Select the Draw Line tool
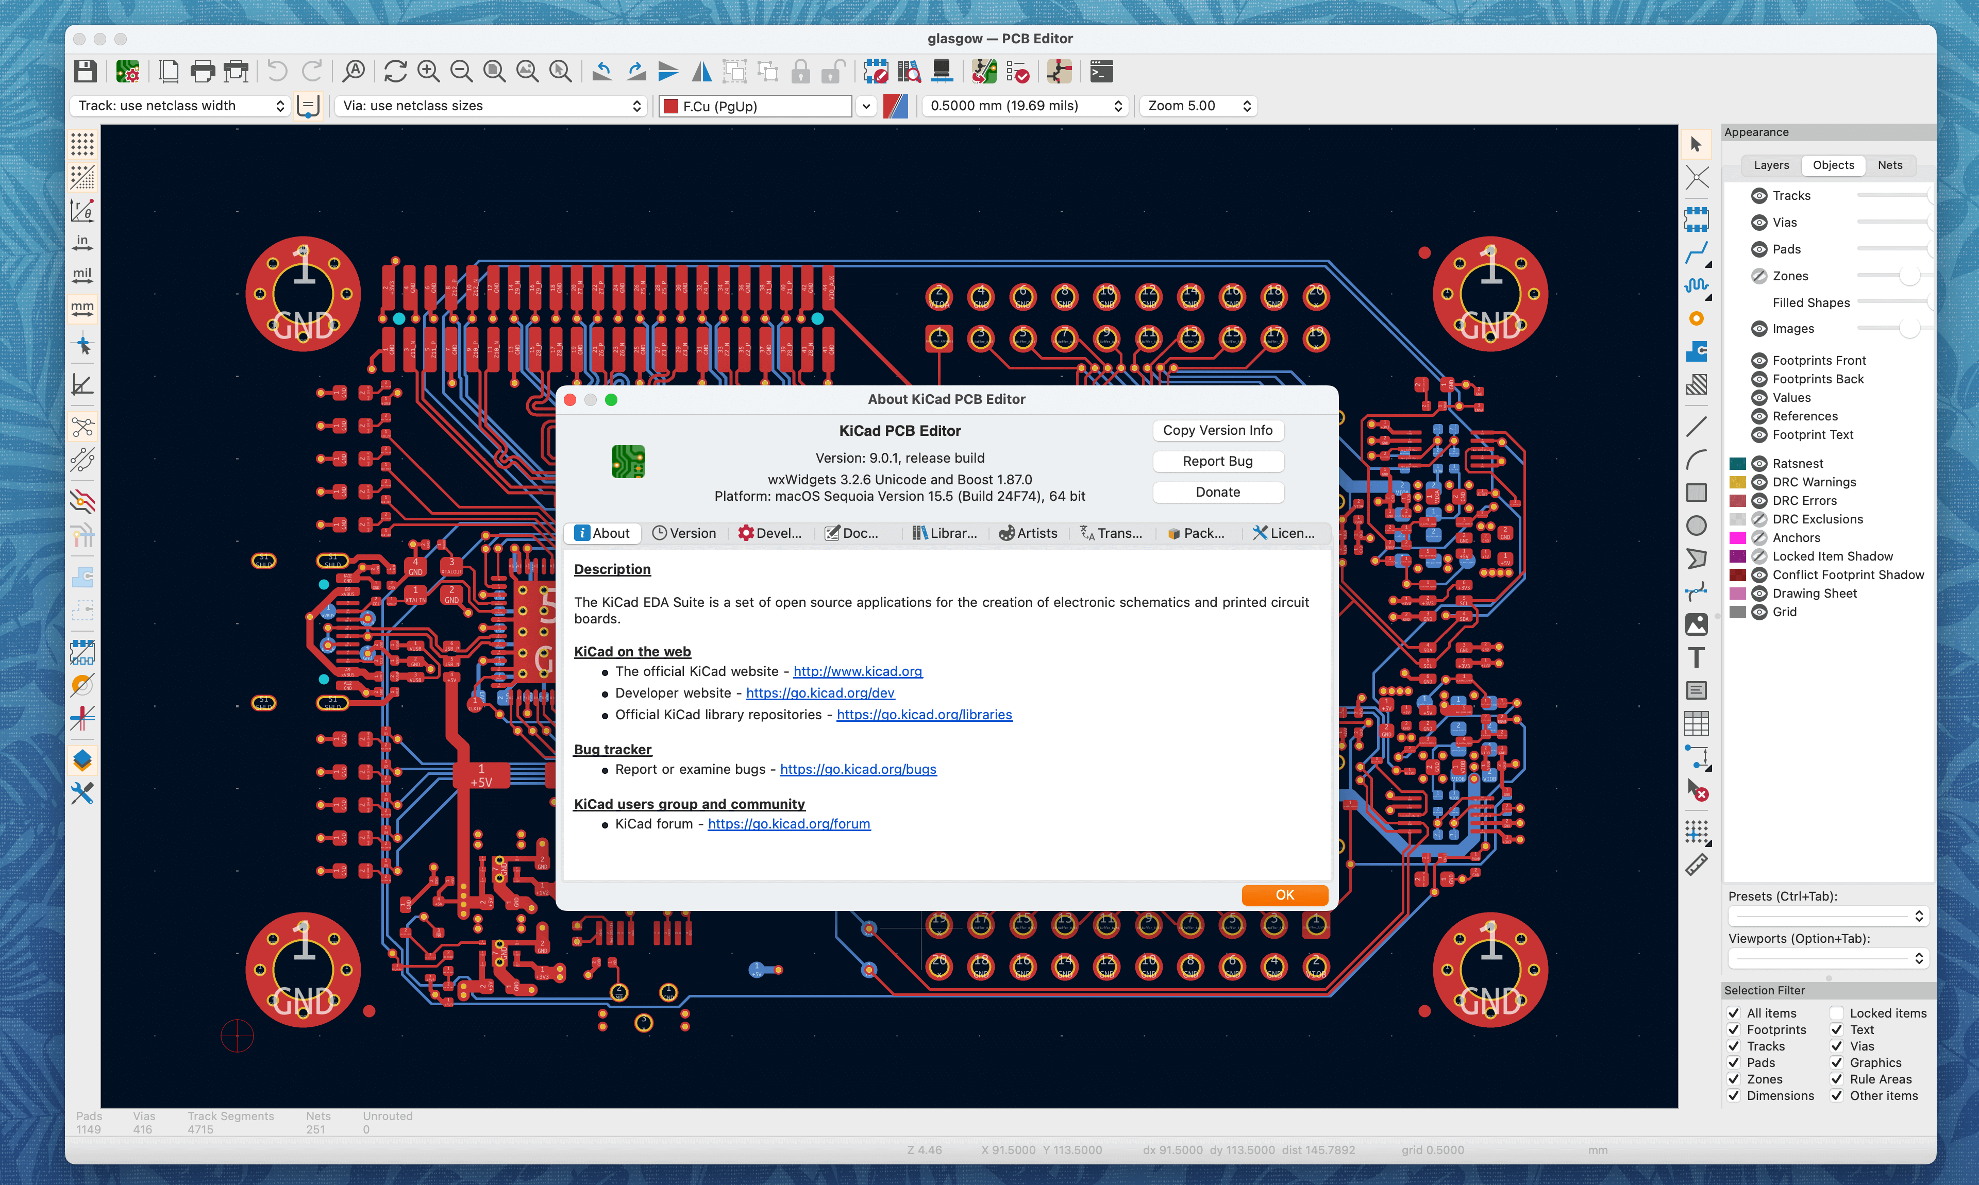The height and width of the screenshot is (1185, 1979). tap(1696, 427)
